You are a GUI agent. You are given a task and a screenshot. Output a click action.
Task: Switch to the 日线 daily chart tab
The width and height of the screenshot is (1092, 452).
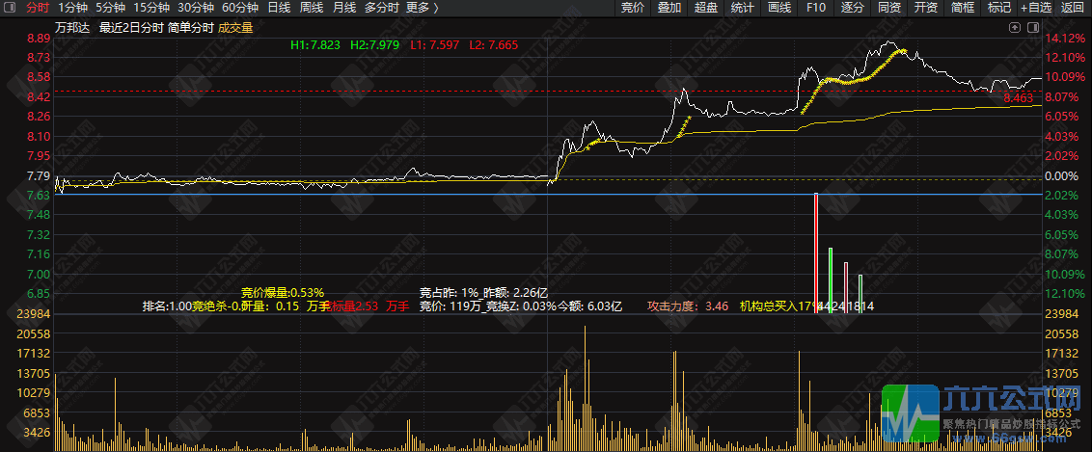(279, 9)
